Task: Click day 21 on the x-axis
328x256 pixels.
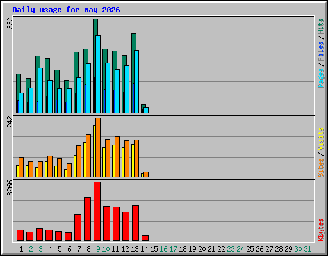Action: [x=211, y=249]
